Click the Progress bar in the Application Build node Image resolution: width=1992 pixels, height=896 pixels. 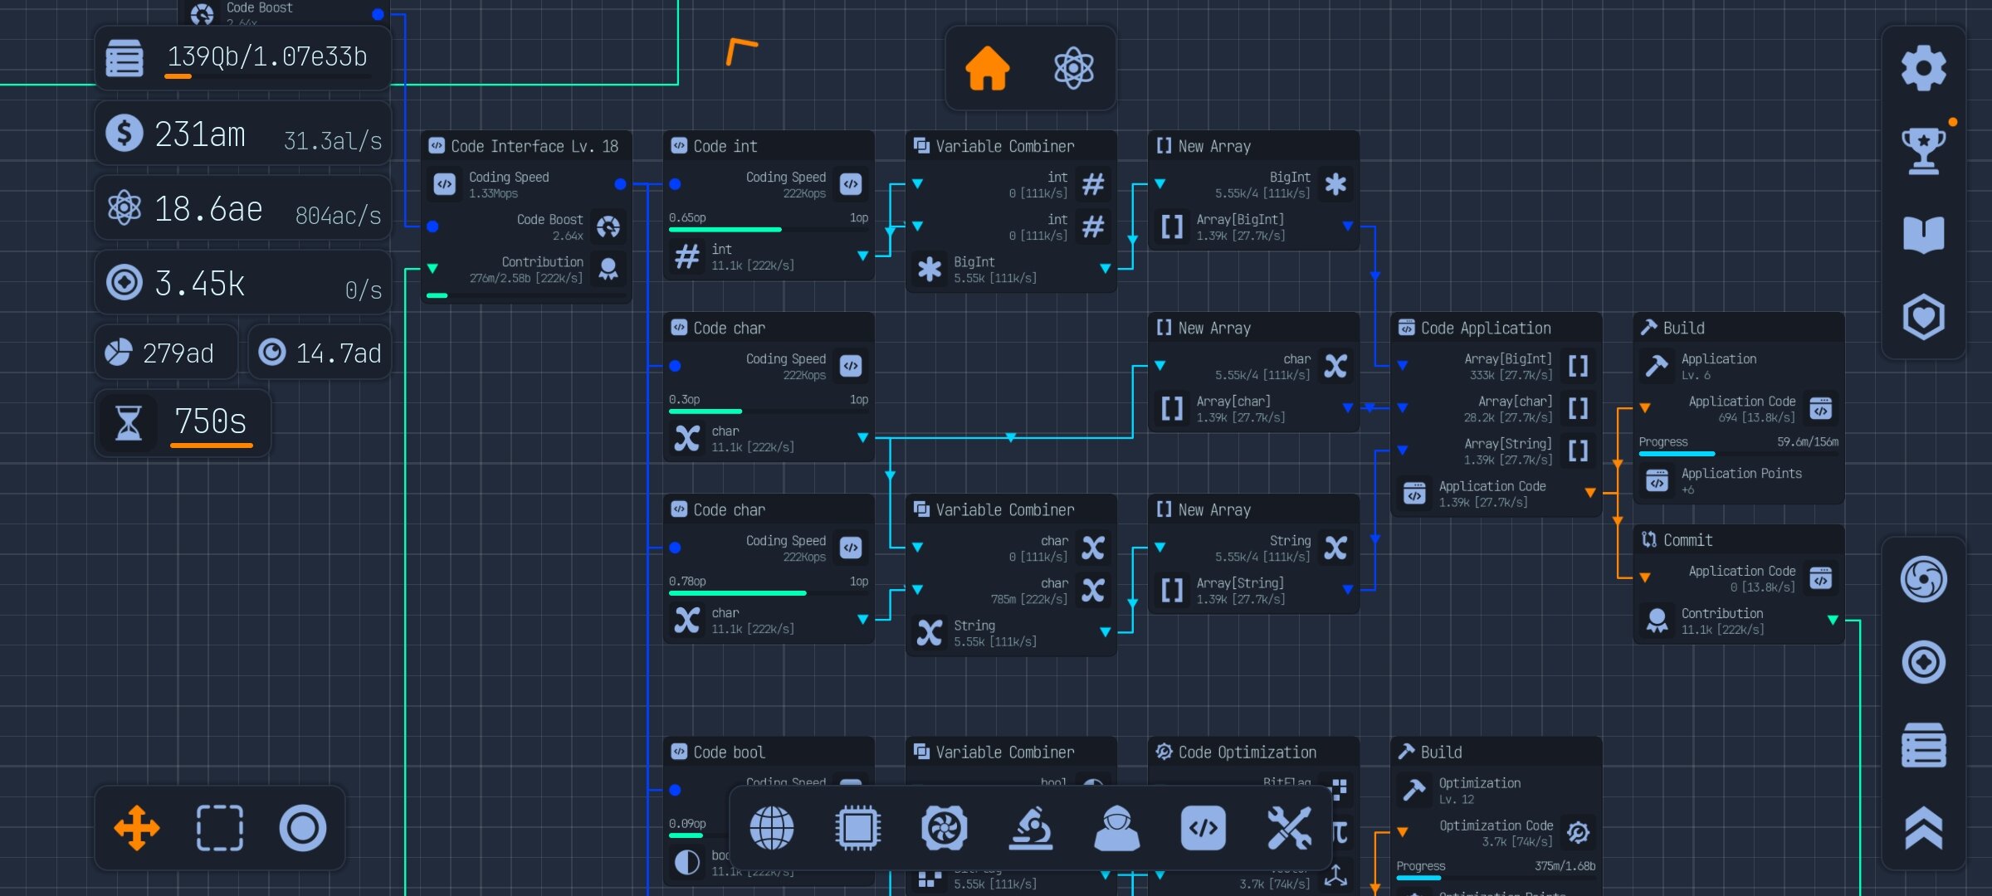pyautogui.click(x=1738, y=453)
